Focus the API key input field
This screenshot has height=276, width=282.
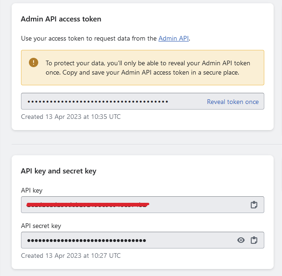(x=143, y=205)
